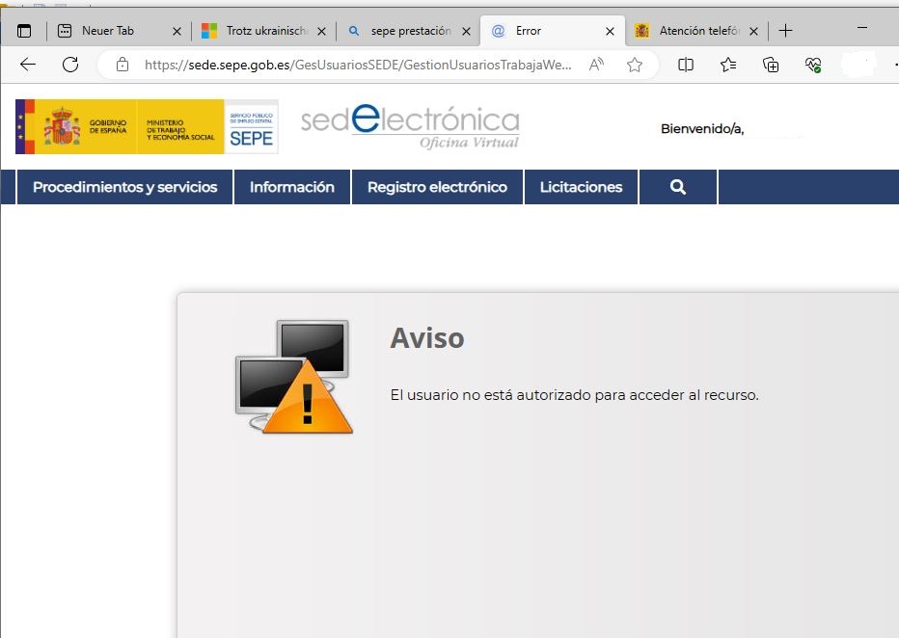Click the padlock site info icon
Screen dimensions: 899x638
[x=122, y=65]
